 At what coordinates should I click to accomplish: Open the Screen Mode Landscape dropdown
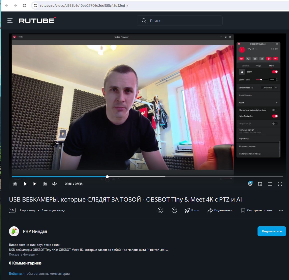pos(269,88)
